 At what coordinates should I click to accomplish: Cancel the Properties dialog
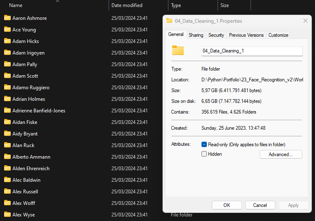point(260,205)
